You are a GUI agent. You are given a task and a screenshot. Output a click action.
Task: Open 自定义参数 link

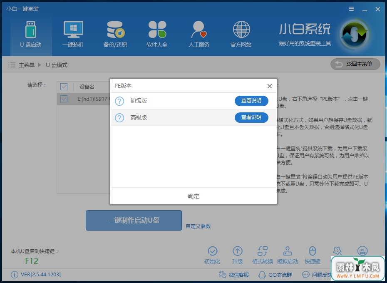(198, 226)
